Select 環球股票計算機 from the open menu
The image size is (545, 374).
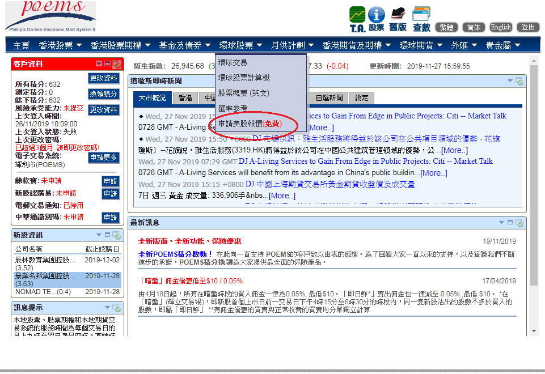244,78
